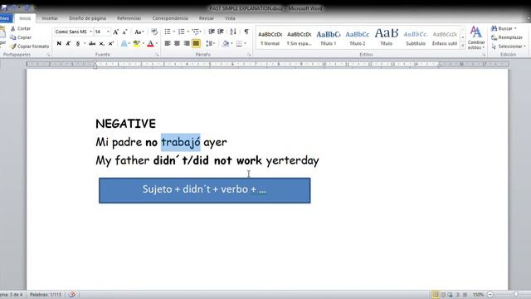This screenshot has height=299, width=531.
Task: Center the paragraph text
Action: point(177,43)
